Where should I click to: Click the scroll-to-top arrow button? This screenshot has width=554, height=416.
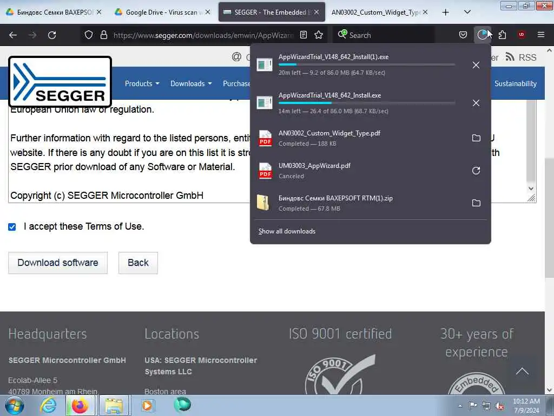(x=522, y=372)
